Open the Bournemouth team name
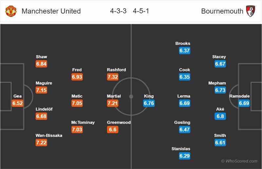Screen dimensions: 262x169 click(222, 11)
